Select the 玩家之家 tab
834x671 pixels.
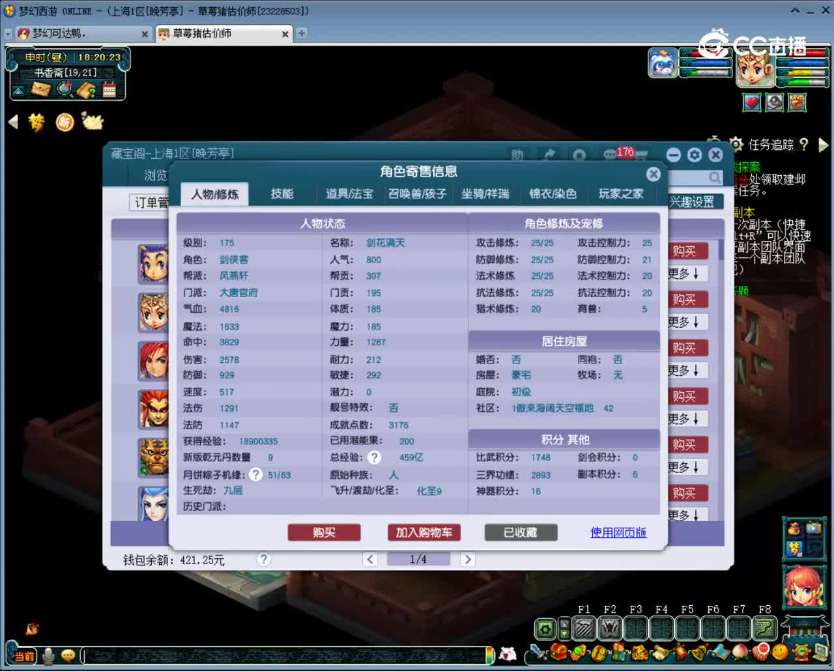pyautogui.click(x=621, y=193)
